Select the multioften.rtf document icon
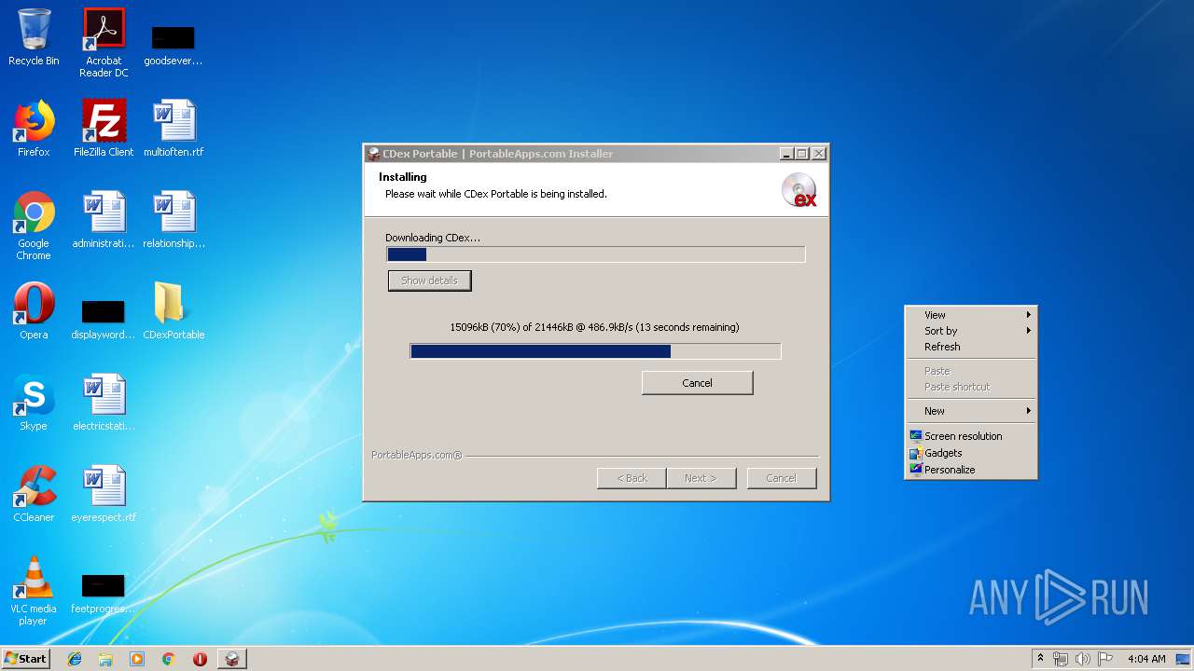Viewport: 1194px width, 671px height. 174,129
